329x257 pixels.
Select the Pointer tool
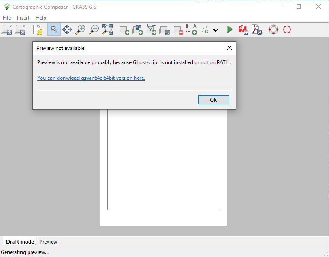(x=54, y=29)
